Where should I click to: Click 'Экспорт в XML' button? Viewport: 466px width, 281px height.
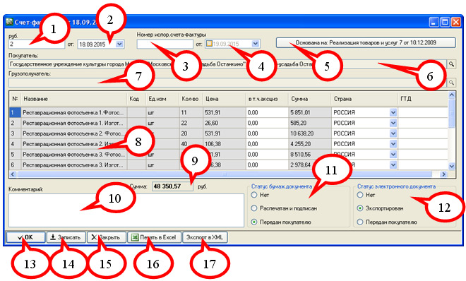[x=205, y=237]
